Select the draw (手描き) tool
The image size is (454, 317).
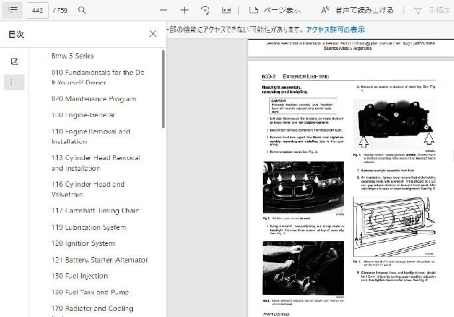pyautogui.click(x=433, y=10)
